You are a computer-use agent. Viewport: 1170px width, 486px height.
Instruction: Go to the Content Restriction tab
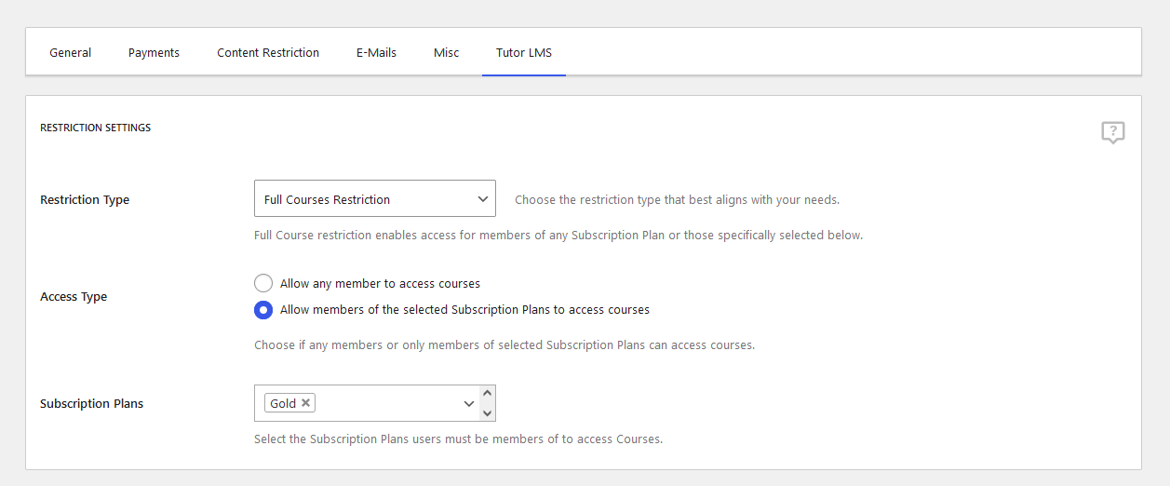268,52
